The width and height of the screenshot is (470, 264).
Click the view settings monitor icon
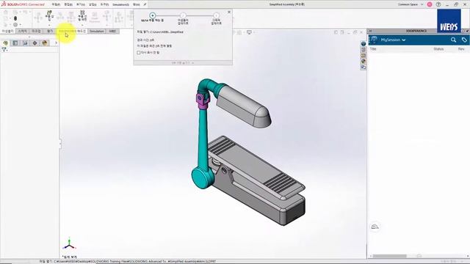pyautogui.click(x=249, y=32)
